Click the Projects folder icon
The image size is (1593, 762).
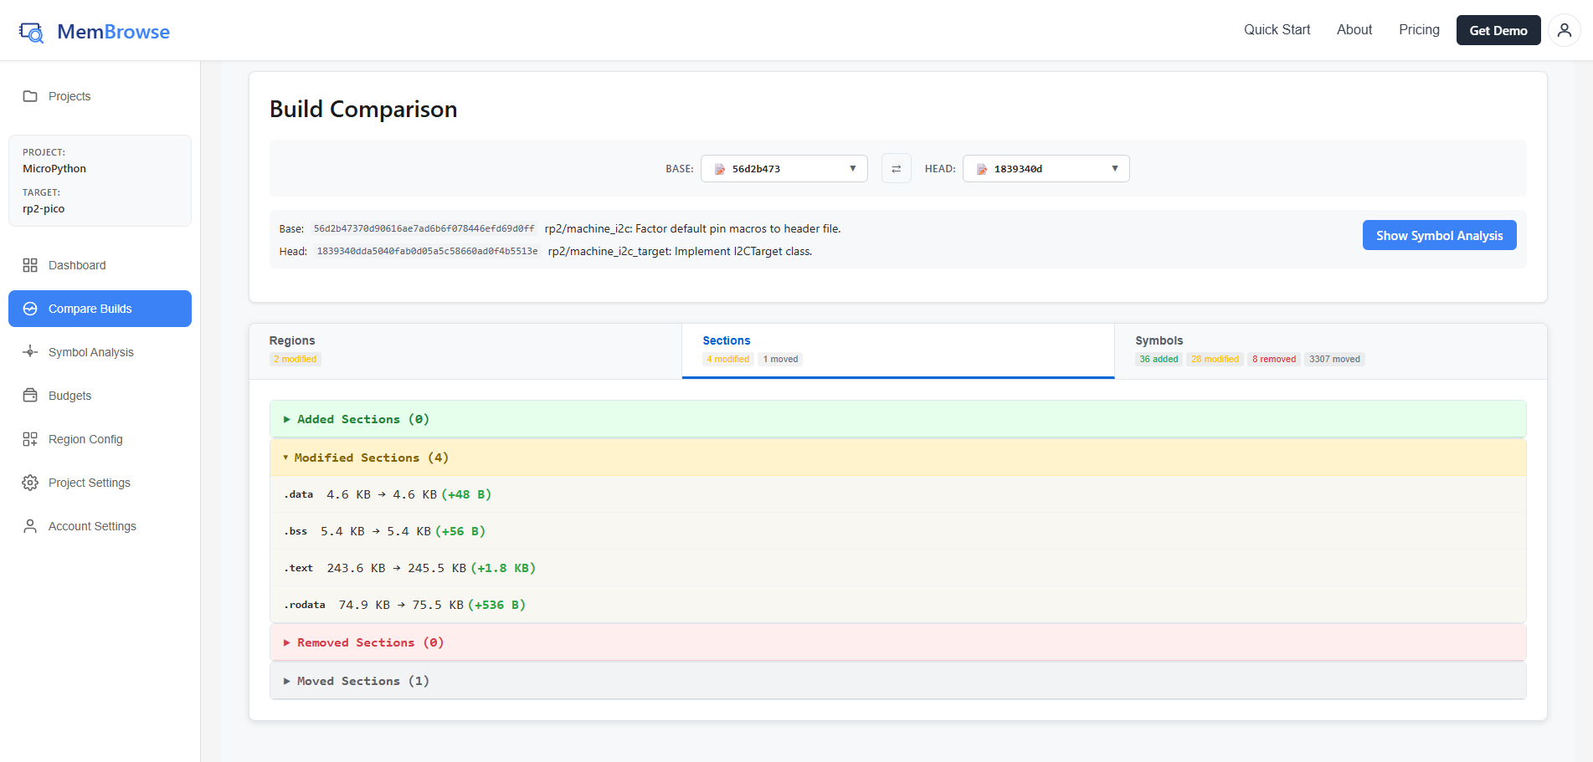coord(30,96)
